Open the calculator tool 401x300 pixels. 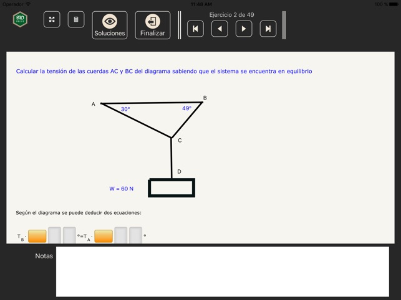76,19
